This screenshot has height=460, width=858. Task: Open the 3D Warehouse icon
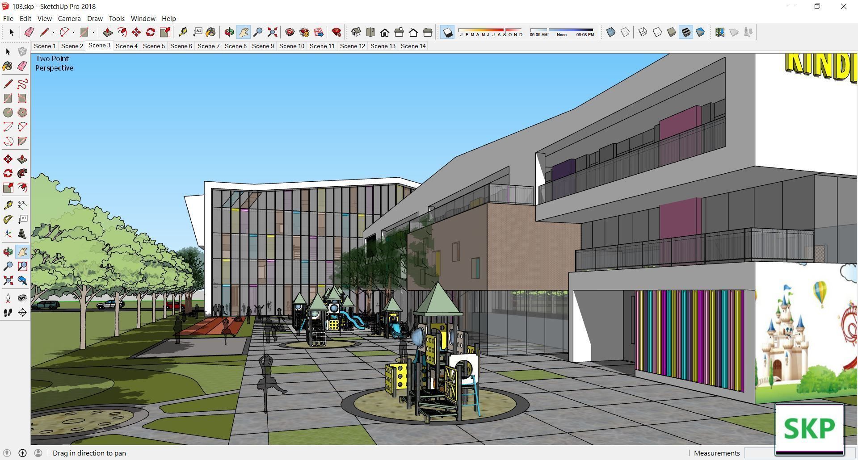tap(290, 32)
